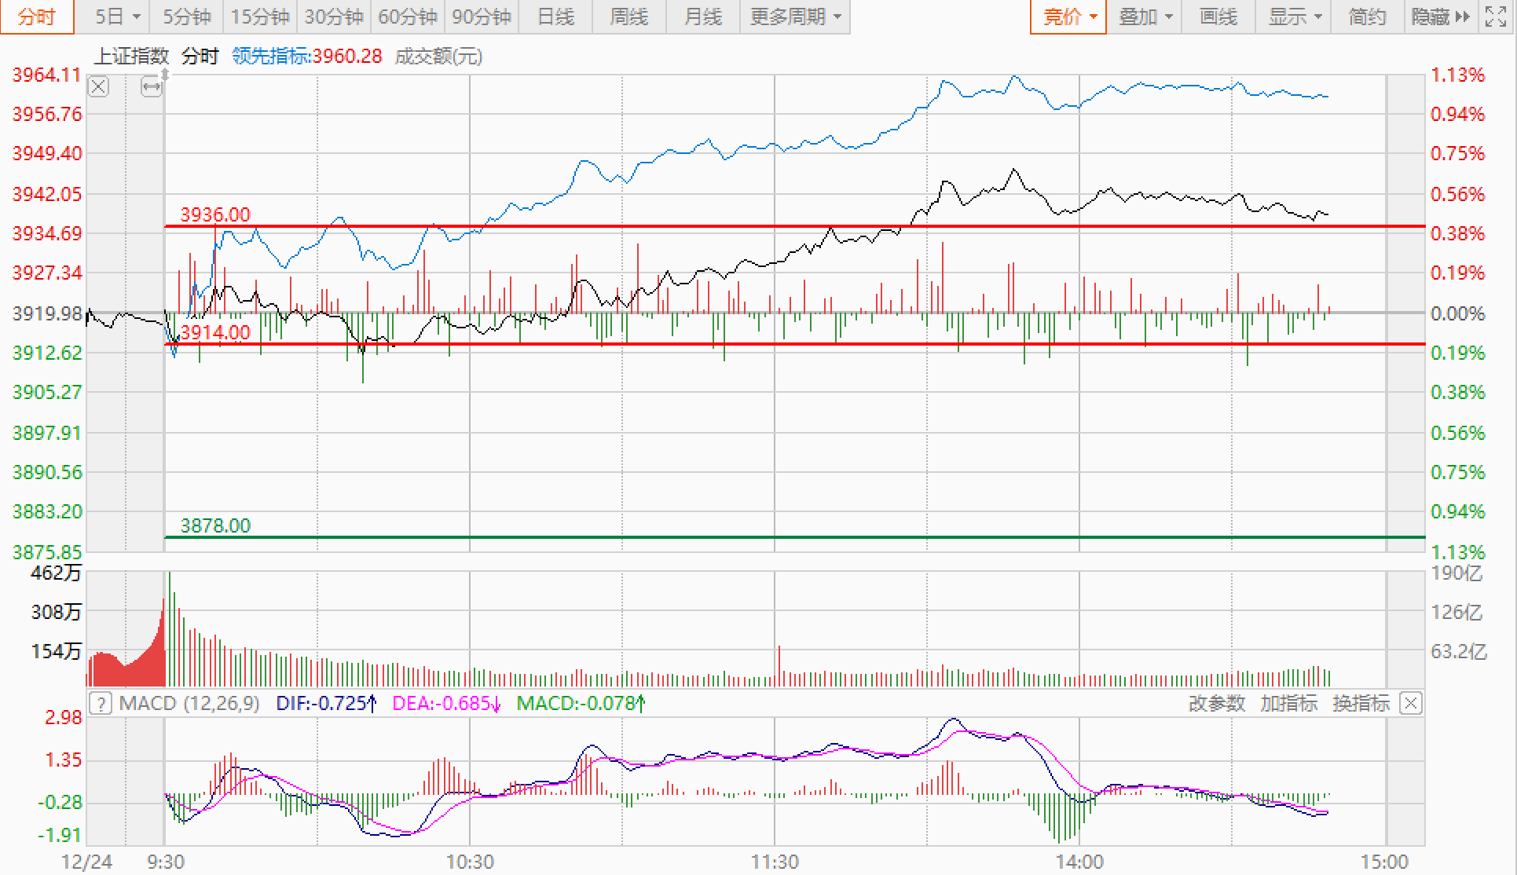Viewport: 1517px width, 875px height.
Task: Click 改参数 to edit MACD parameters
Action: [1216, 703]
